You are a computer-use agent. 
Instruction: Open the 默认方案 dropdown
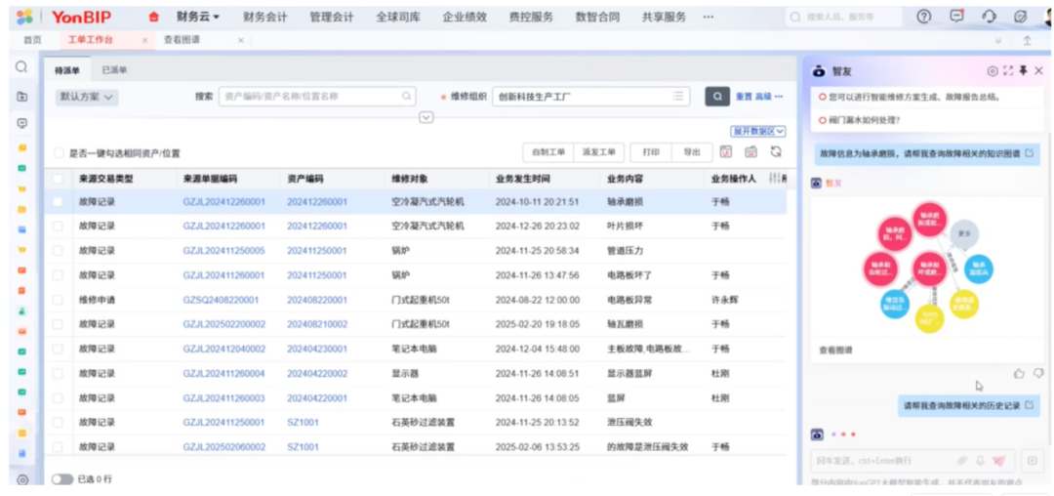(x=87, y=97)
